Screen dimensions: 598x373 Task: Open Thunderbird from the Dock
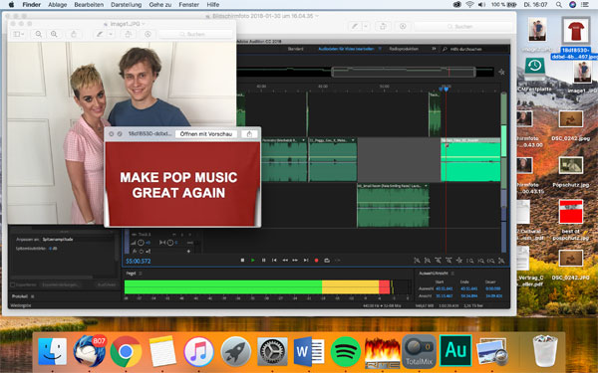90,352
